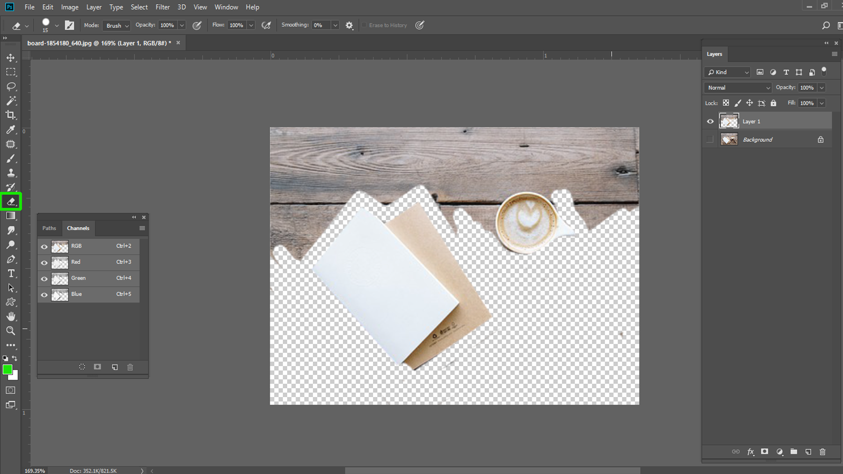
Task: Select the Crop tool
Action: tap(11, 115)
